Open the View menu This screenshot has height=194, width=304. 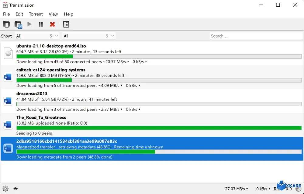click(x=53, y=14)
